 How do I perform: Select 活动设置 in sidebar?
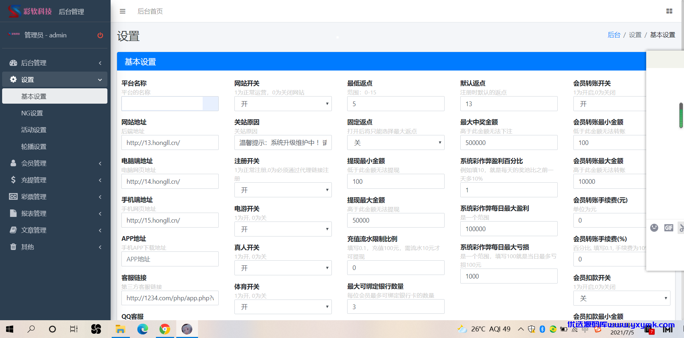(55, 130)
